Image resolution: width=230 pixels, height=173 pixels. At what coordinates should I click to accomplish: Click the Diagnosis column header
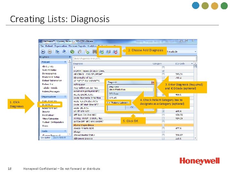point(78,63)
